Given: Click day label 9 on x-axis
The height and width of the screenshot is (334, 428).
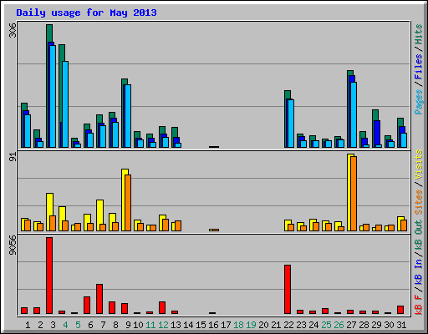Looking at the screenshot, I should (x=128, y=325).
